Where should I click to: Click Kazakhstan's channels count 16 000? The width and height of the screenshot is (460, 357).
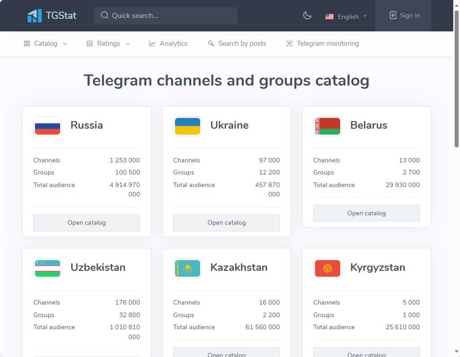click(x=269, y=302)
